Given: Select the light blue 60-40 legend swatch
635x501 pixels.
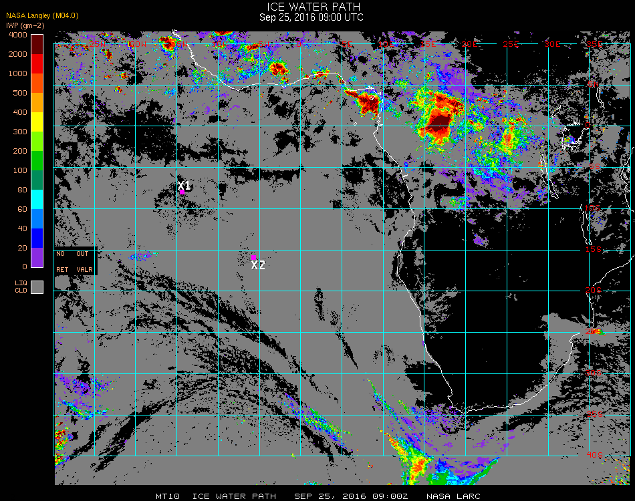Looking at the screenshot, I should coord(37,219).
